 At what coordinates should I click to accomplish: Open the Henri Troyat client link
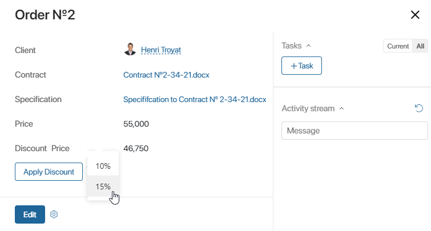tap(161, 50)
